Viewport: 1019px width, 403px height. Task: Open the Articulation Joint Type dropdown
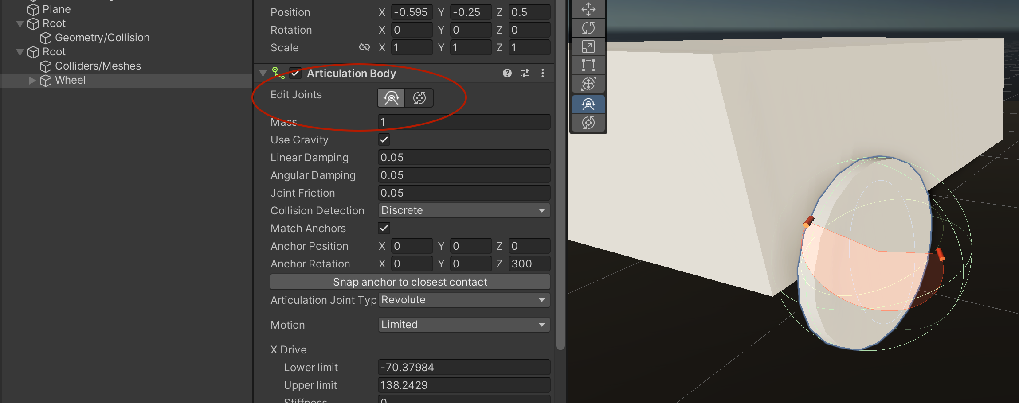click(463, 300)
